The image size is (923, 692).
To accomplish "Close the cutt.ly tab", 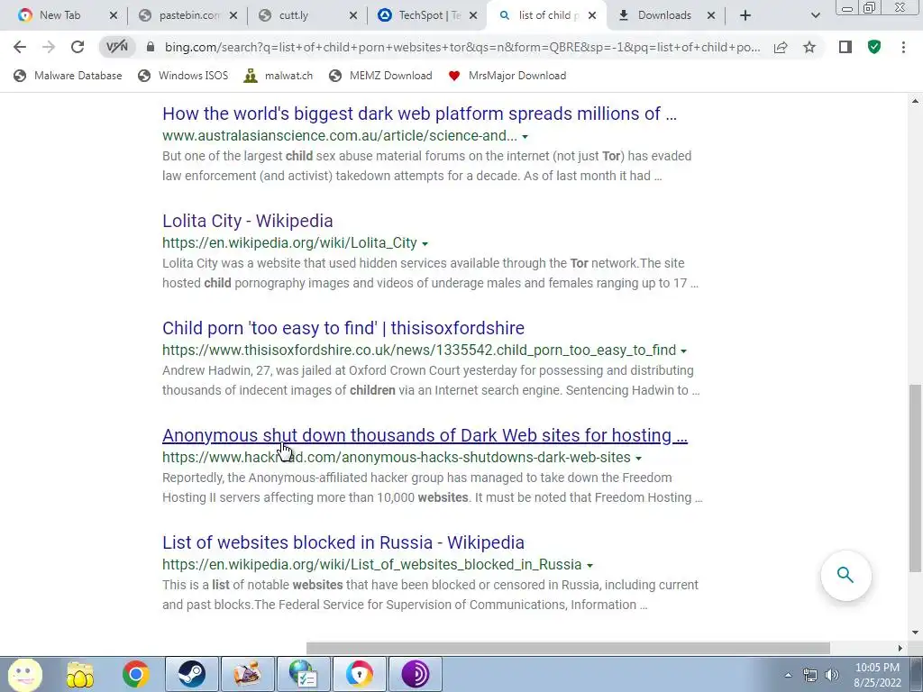I will [353, 15].
